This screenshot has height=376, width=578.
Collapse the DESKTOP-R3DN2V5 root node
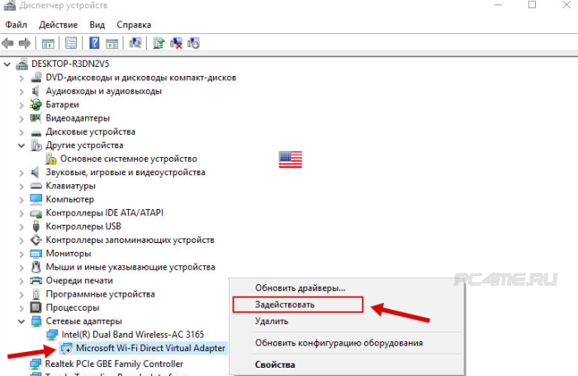pos(7,64)
